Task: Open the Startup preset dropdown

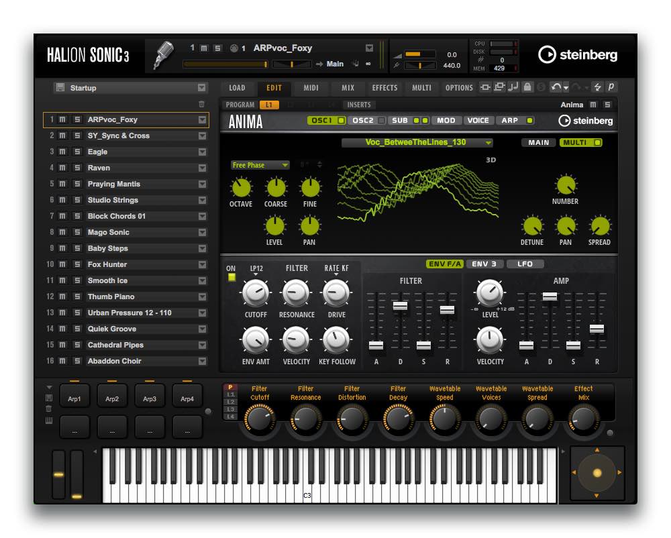Action: pyautogui.click(x=201, y=88)
